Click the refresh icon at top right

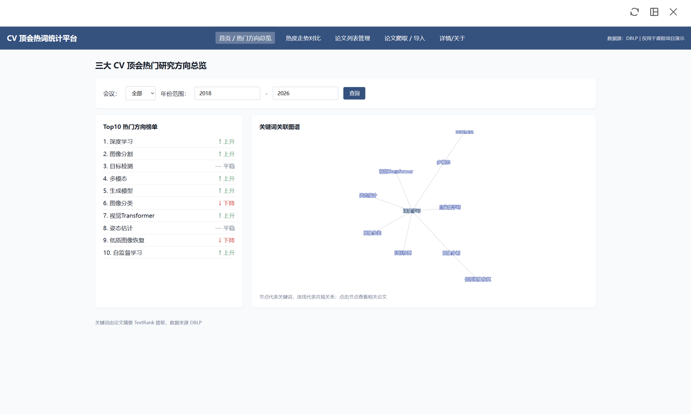pyautogui.click(x=634, y=12)
